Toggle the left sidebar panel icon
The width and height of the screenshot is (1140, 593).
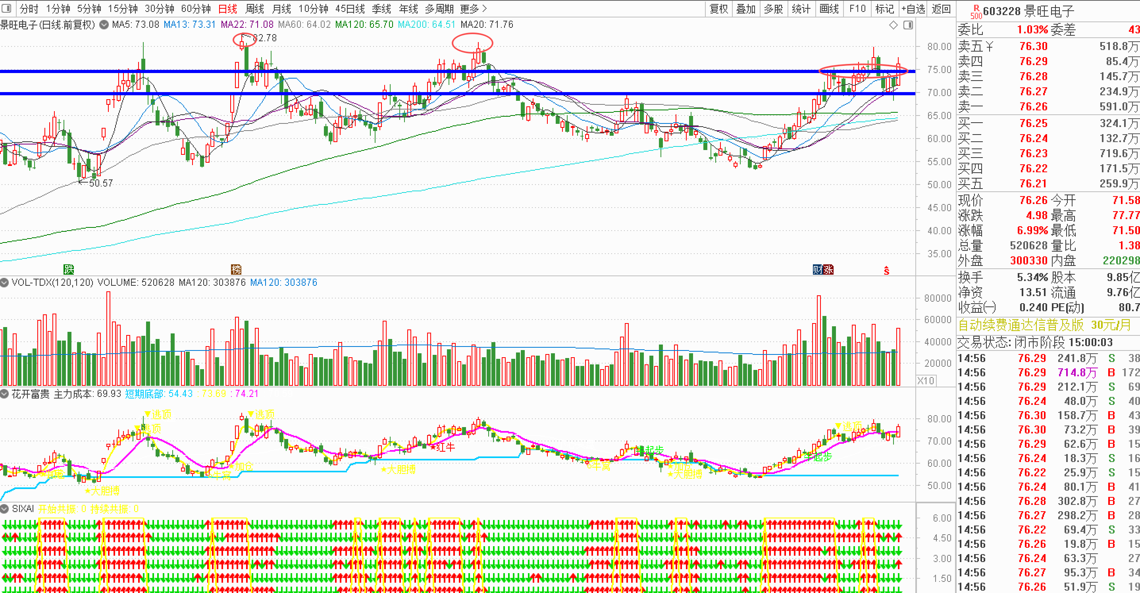tap(7, 8)
